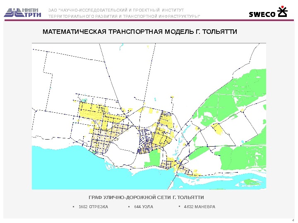Click the road network map image

149,116
